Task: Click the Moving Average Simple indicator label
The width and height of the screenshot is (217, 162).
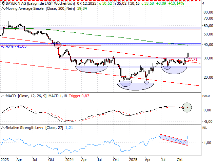Action: [25, 8]
